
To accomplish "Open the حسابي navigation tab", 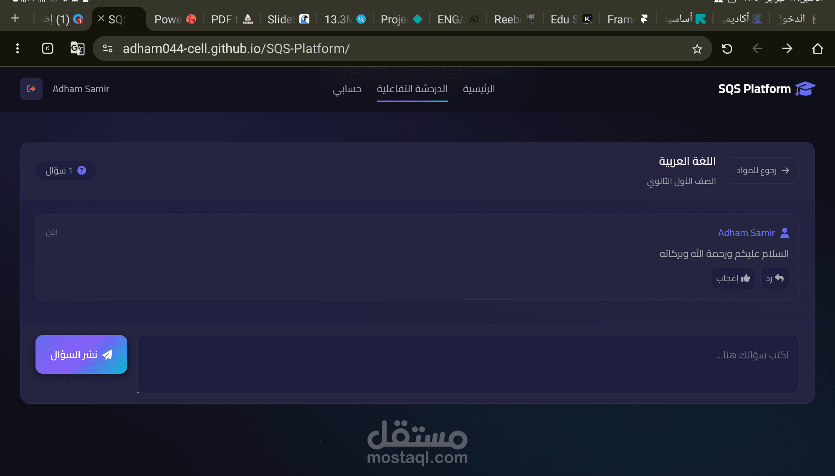I will point(347,89).
